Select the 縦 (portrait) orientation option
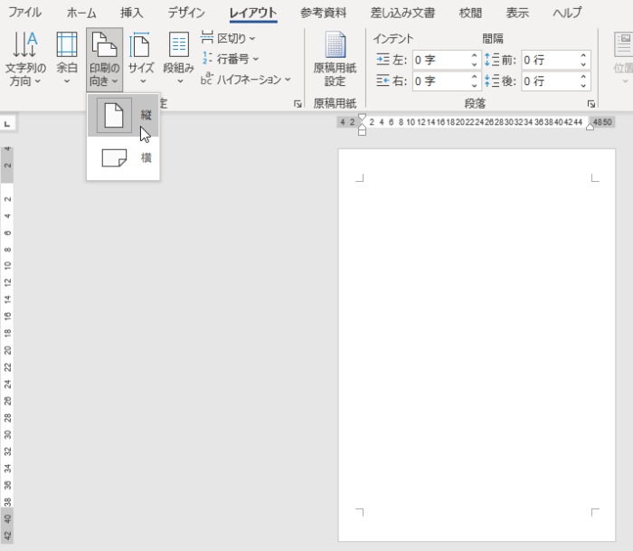Screen dimensions: 633x551 (x=124, y=116)
